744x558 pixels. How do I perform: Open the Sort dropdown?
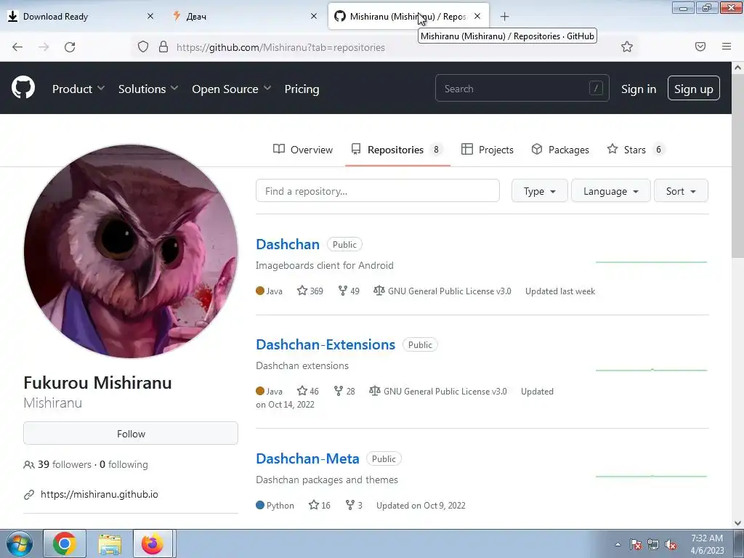pos(681,191)
